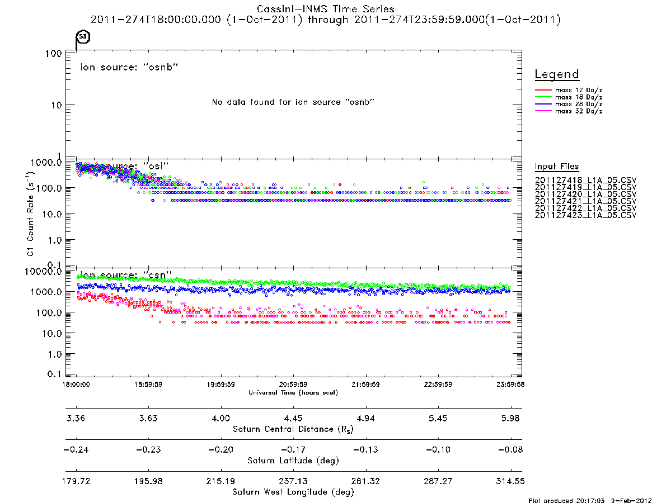Click the 3.36 distance value
Image resolution: width=652 pixels, height=503 pixels.
point(76,418)
